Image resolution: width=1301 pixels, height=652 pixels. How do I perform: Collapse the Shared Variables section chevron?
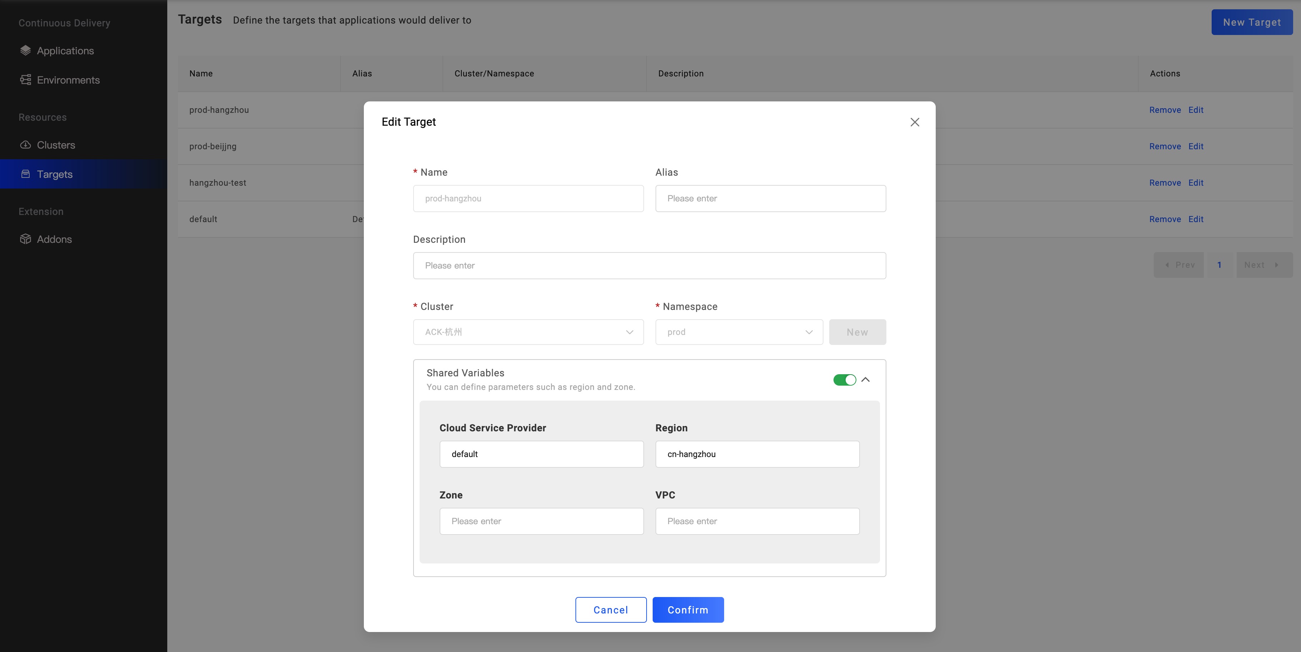[866, 380]
